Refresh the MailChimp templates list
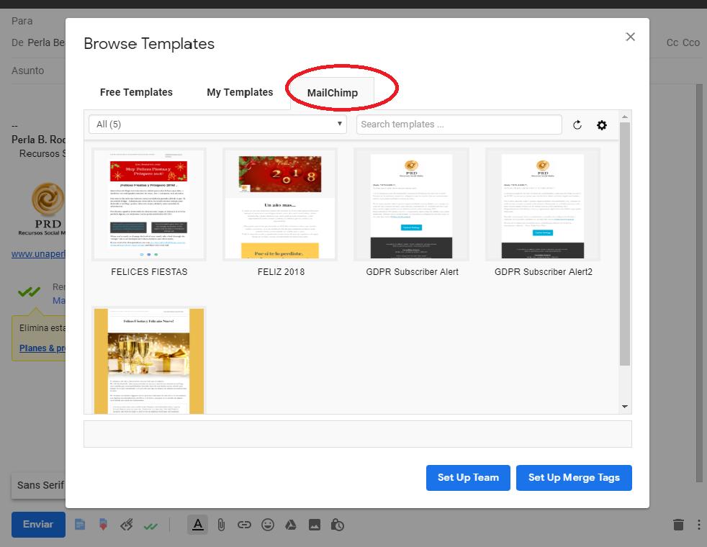This screenshot has height=547, width=707. point(577,125)
